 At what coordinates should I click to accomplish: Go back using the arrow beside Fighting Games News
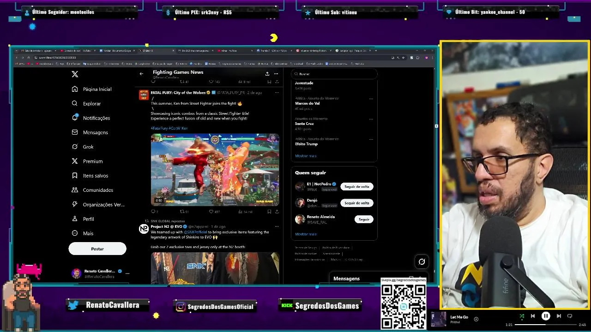(x=141, y=74)
